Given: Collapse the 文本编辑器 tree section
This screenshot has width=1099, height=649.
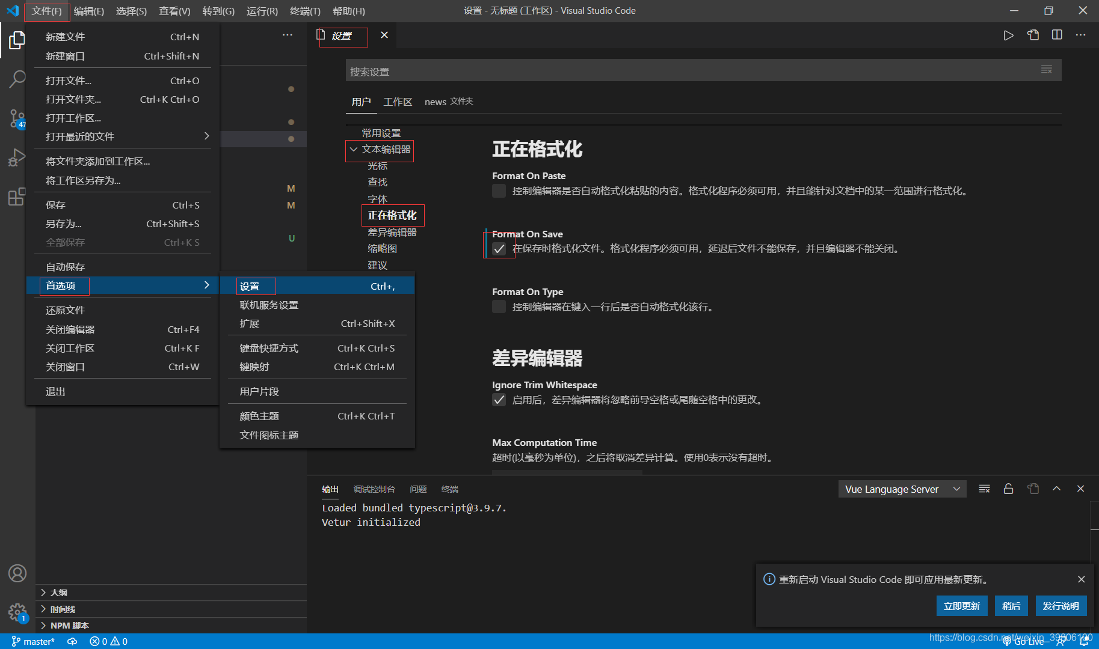Looking at the screenshot, I should click(354, 150).
